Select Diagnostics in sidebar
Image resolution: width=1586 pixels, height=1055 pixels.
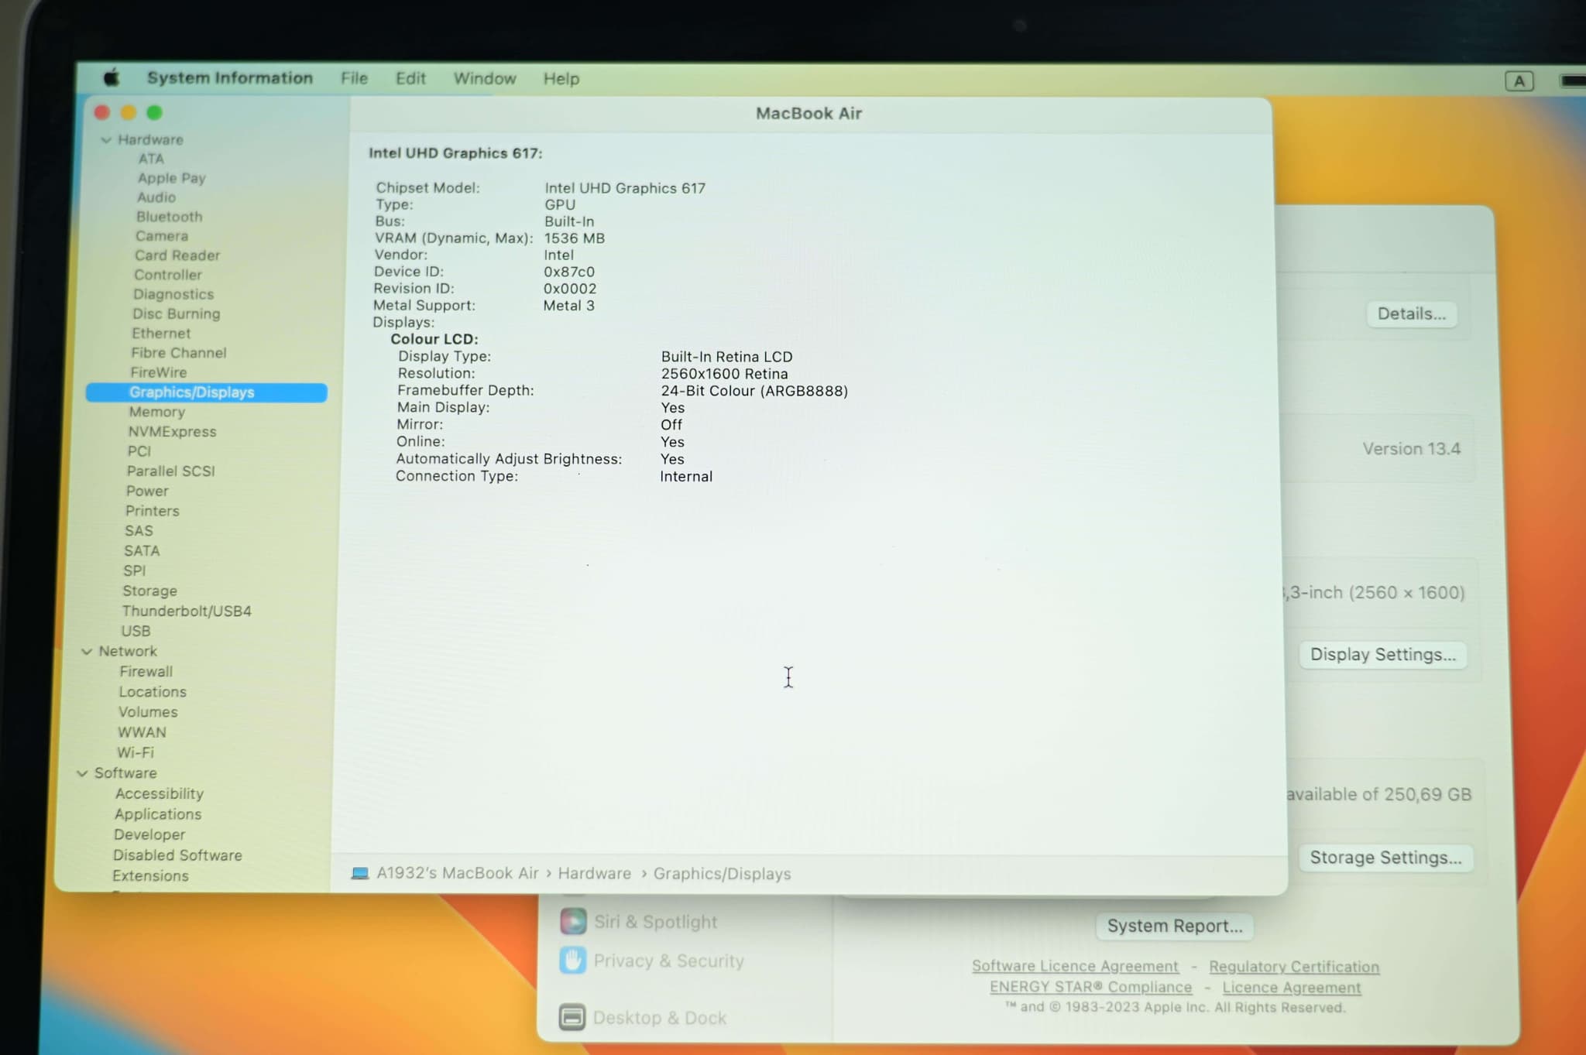(173, 294)
